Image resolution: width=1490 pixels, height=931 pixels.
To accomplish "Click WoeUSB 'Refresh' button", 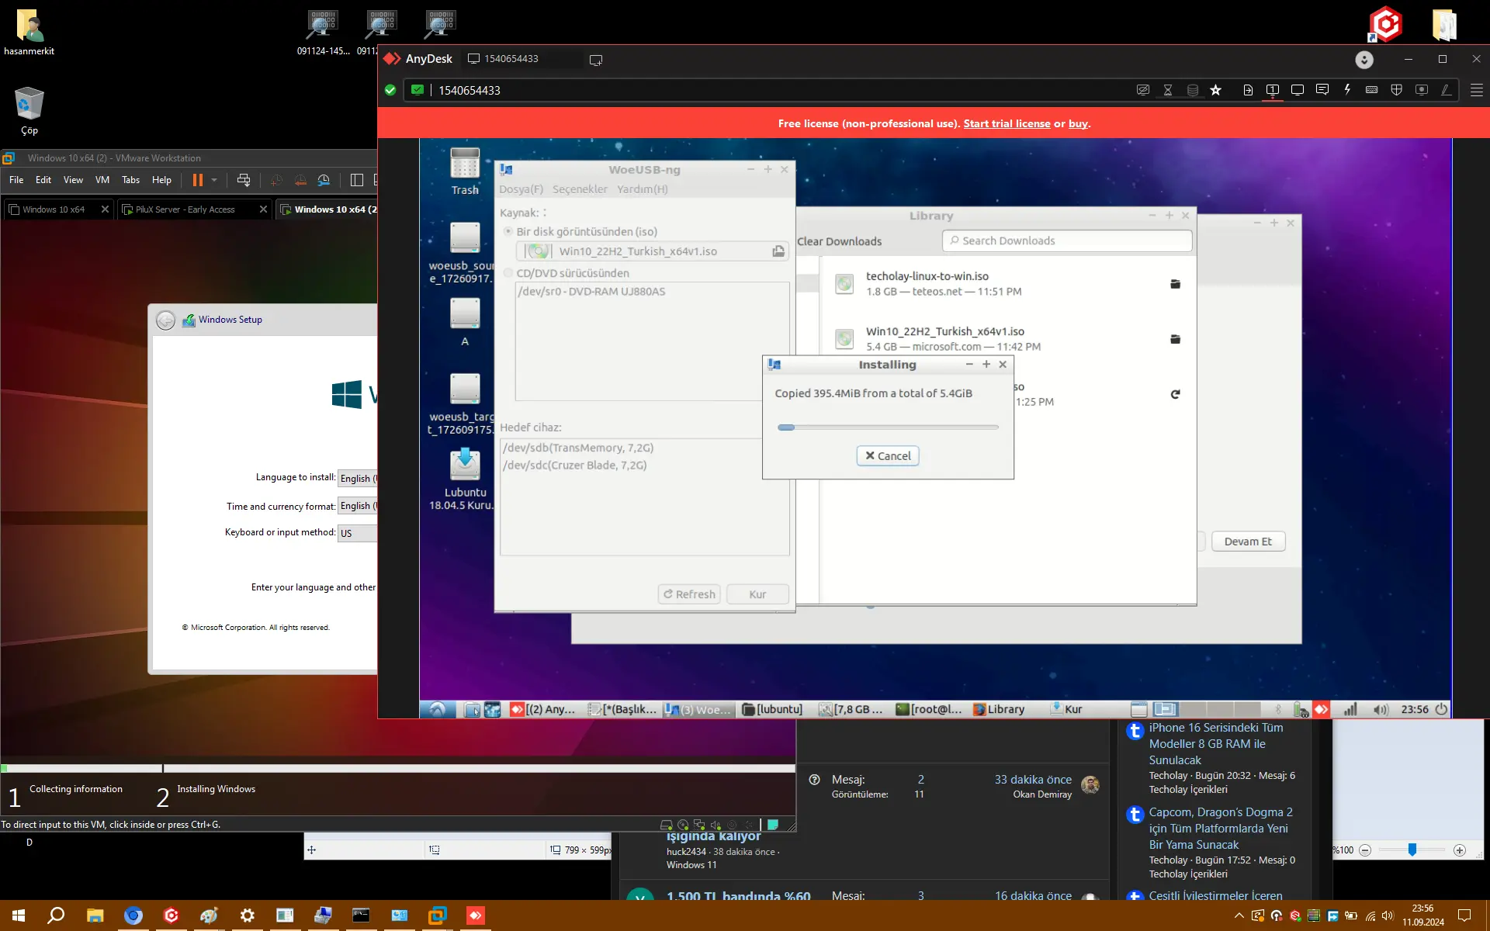I will pos(689,594).
